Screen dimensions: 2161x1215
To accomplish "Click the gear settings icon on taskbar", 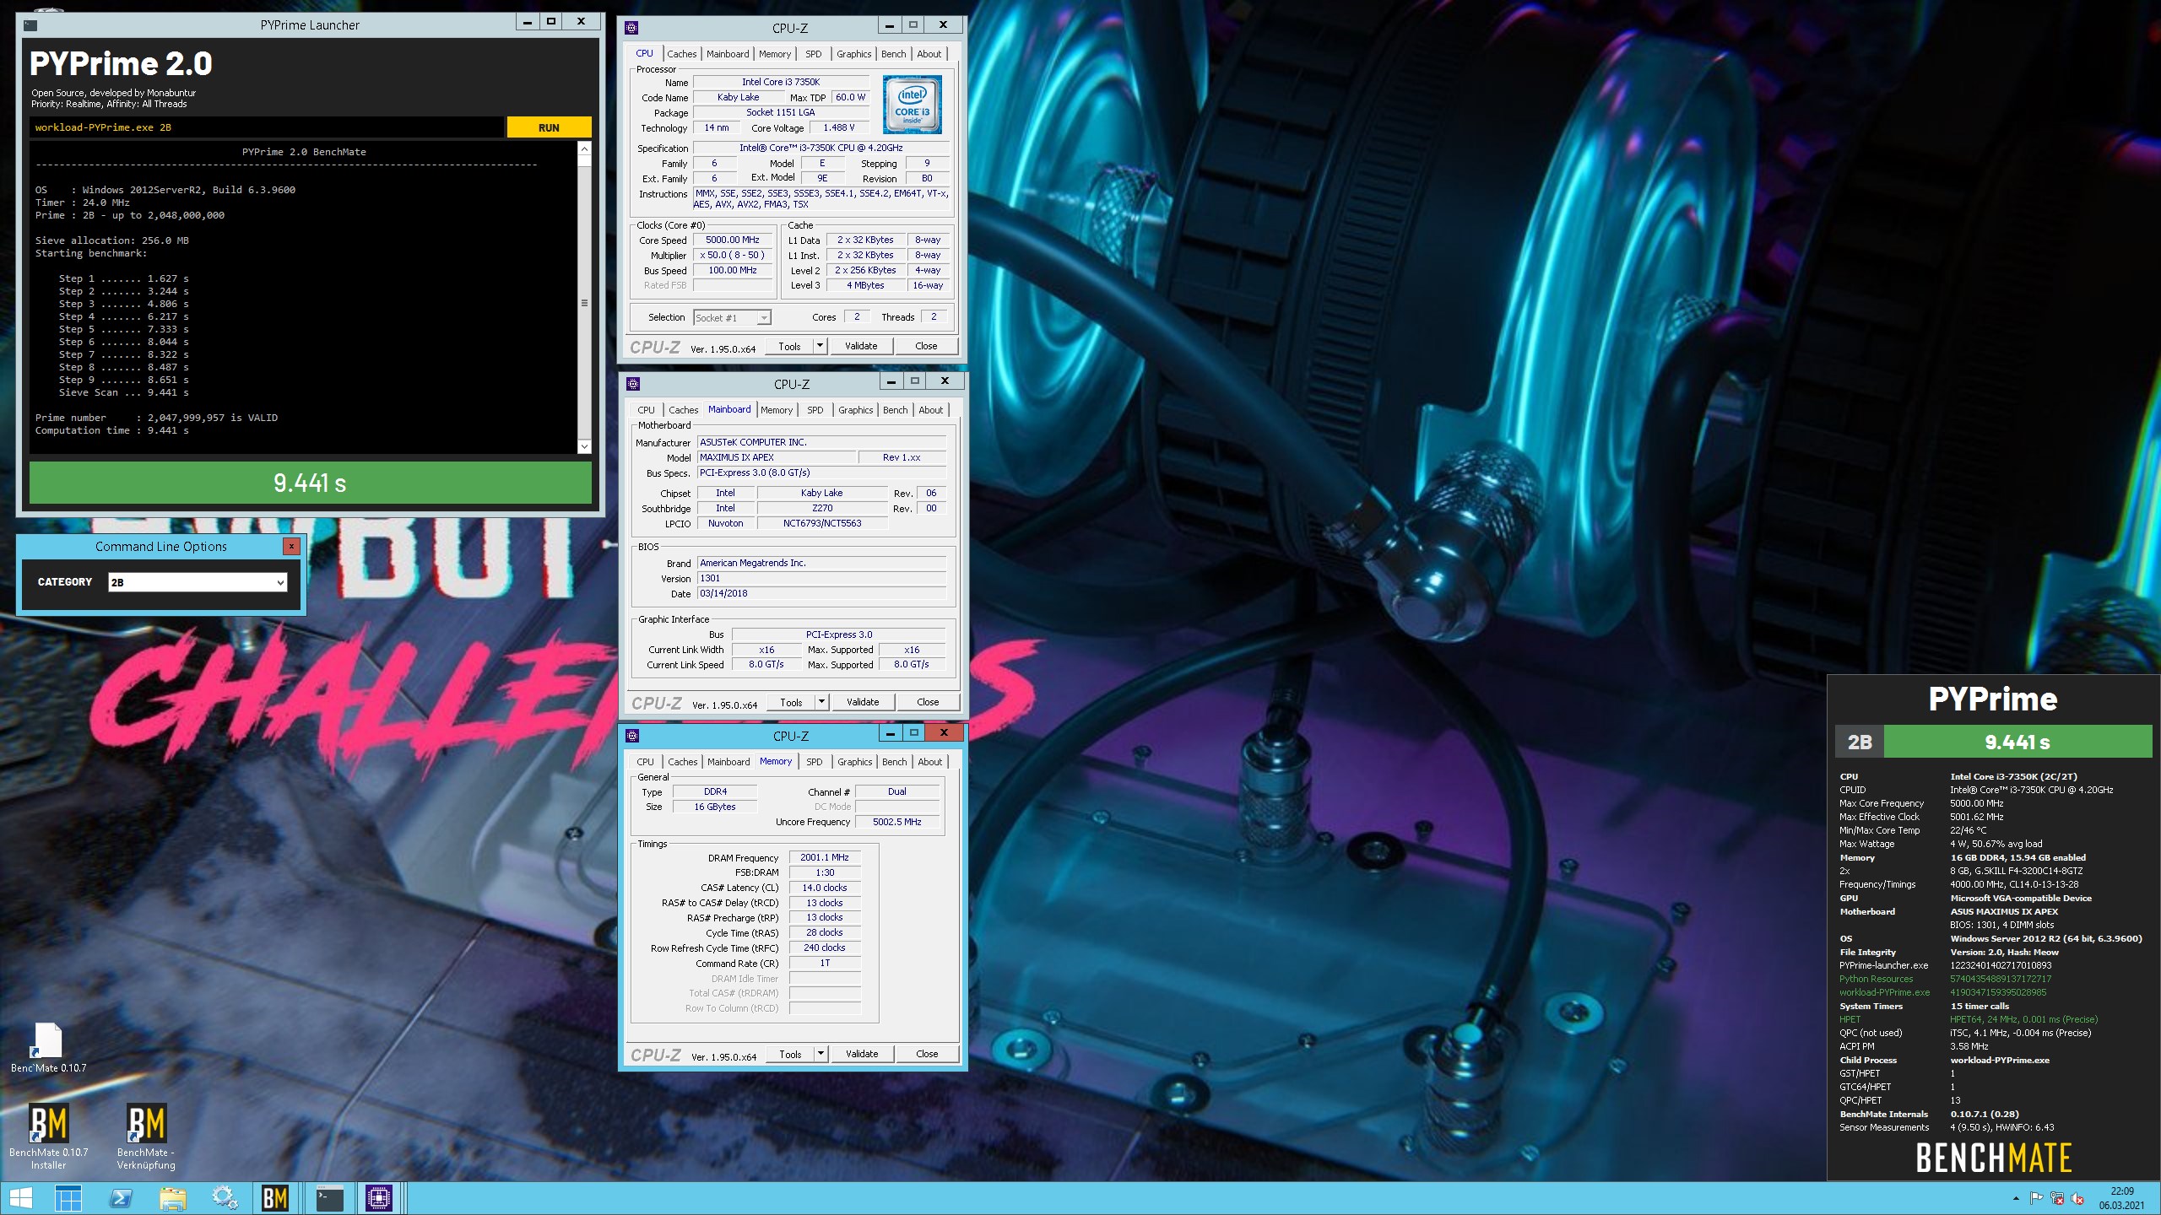I will coord(225,1198).
